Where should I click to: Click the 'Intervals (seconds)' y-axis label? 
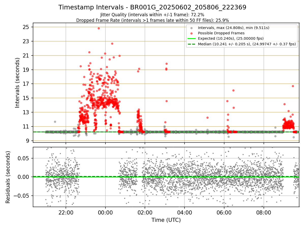coord(17,83)
